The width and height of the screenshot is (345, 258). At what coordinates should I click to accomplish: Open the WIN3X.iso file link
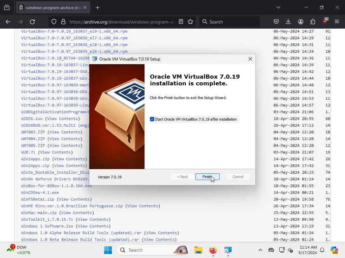[x=32, y=119]
